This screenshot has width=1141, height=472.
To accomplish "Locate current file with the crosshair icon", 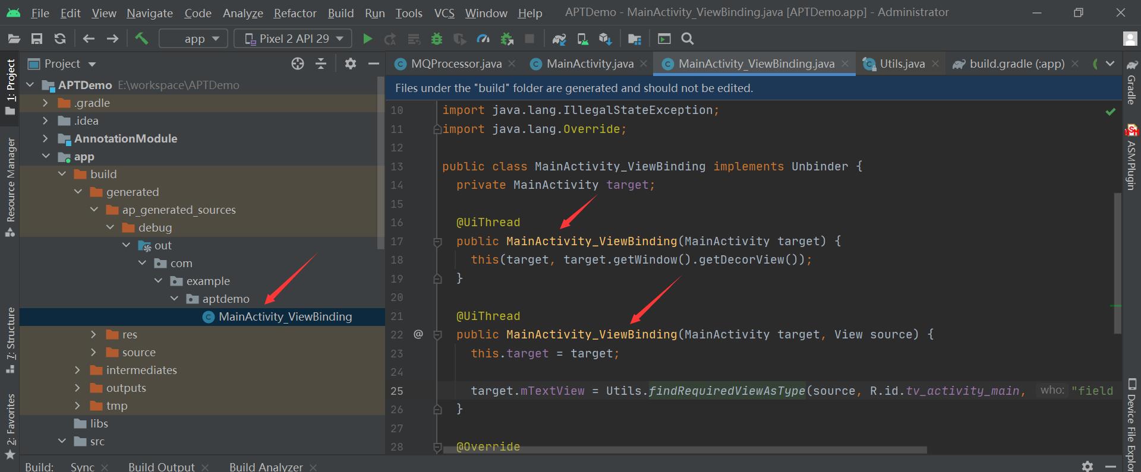I will 298,64.
